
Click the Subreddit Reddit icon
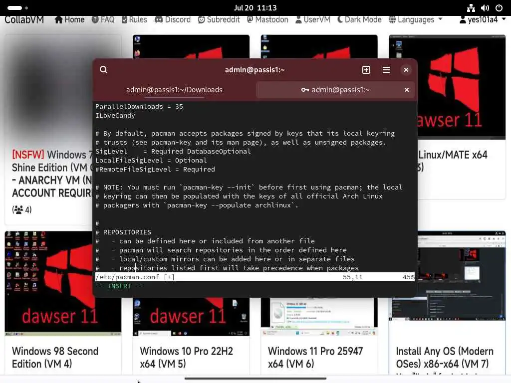pyautogui.click(x=202, y=19)
